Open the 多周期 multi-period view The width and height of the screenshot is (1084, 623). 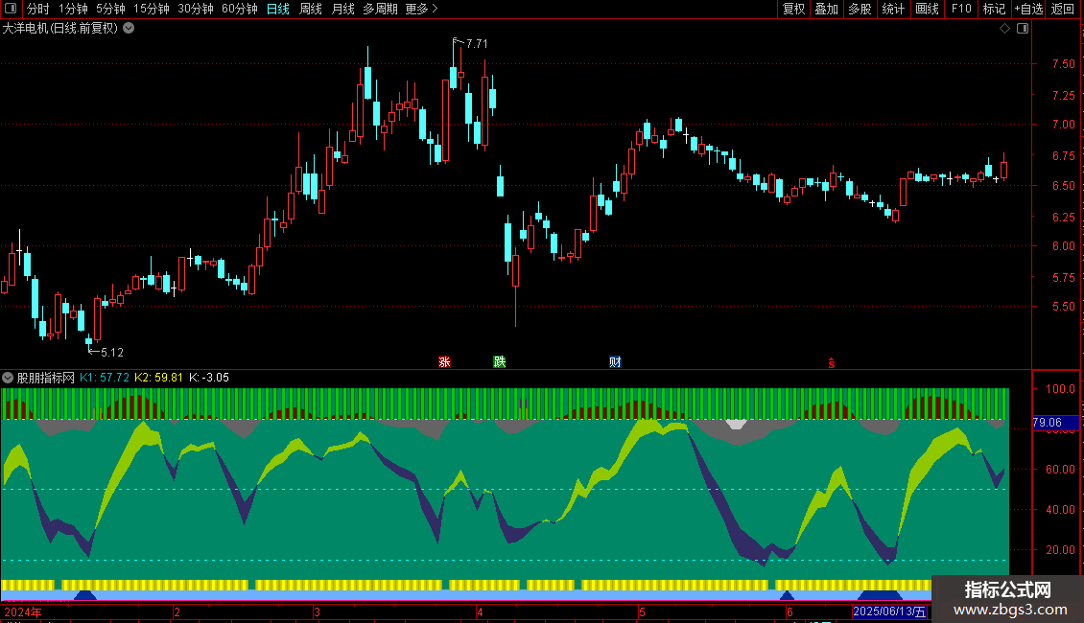pyautogui.click(x=380, y=9)
